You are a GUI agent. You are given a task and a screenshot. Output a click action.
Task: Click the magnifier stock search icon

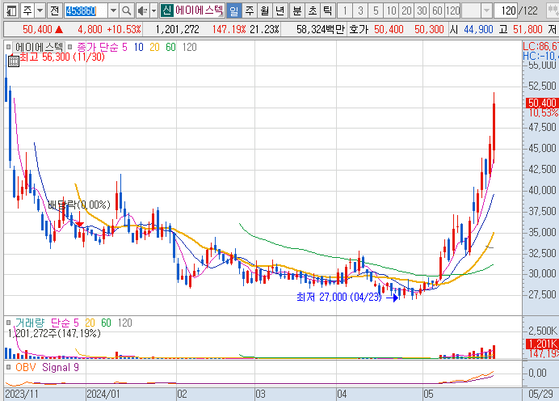click(x=127, y=11)
